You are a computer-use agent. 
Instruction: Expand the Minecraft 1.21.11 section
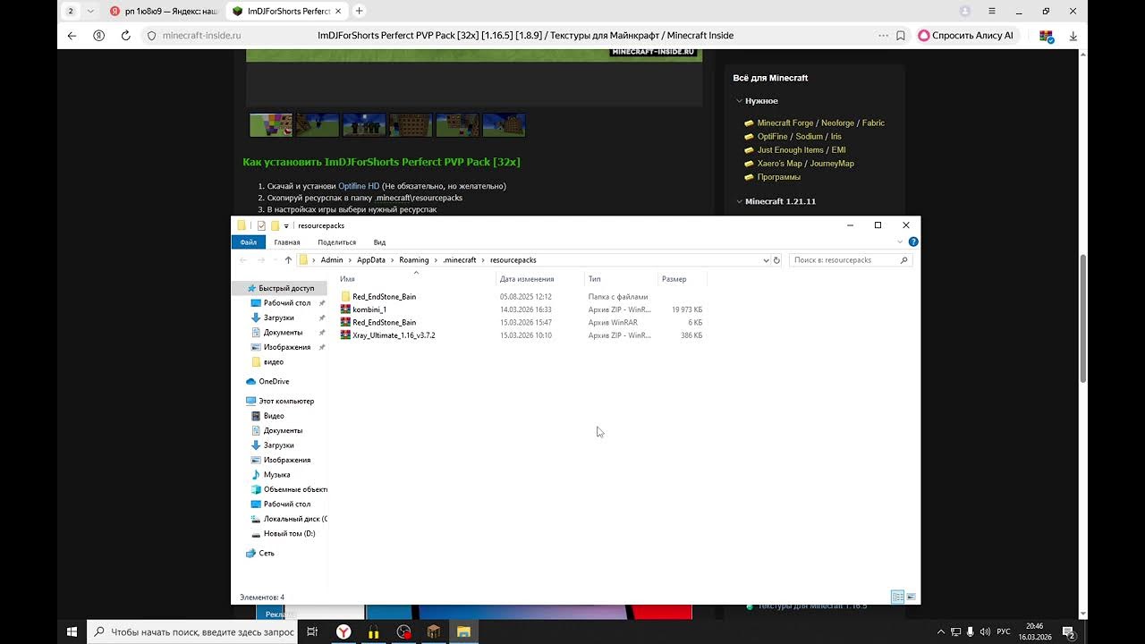740,201
